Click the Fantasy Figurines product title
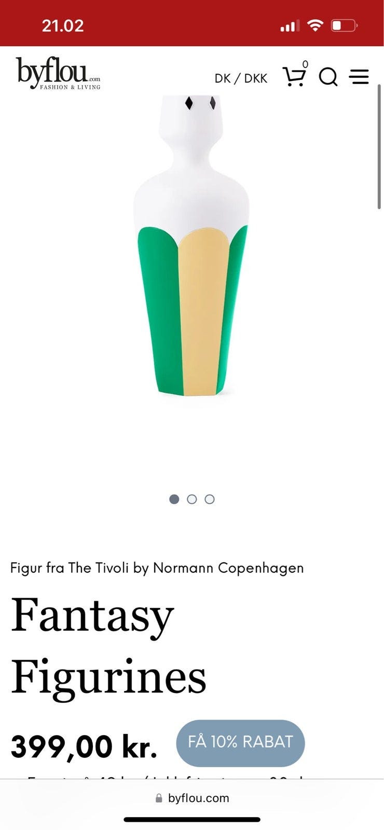This screenshot has width=384, height=830. pos(108,646)
